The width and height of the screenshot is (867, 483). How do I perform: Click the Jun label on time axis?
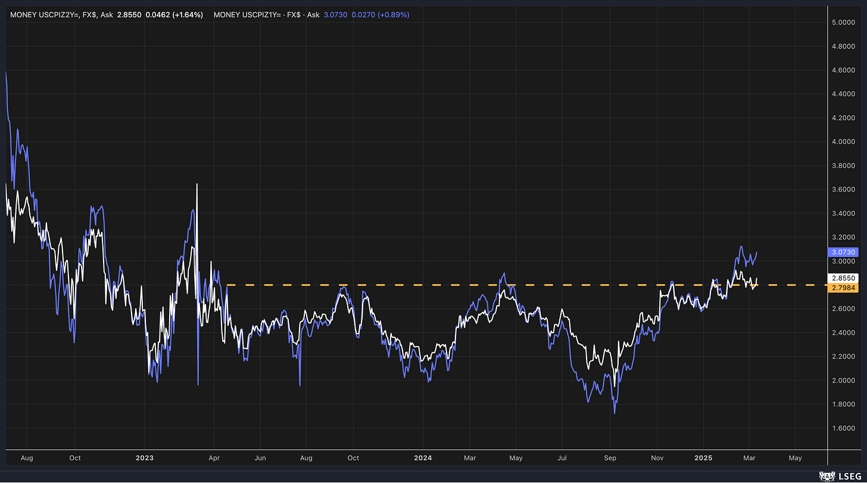pos(260,458)
